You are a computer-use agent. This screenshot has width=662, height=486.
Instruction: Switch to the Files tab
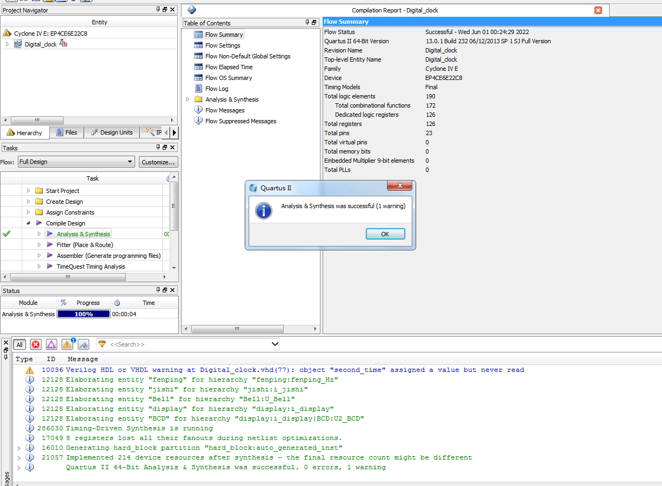[x=66, y=132]
